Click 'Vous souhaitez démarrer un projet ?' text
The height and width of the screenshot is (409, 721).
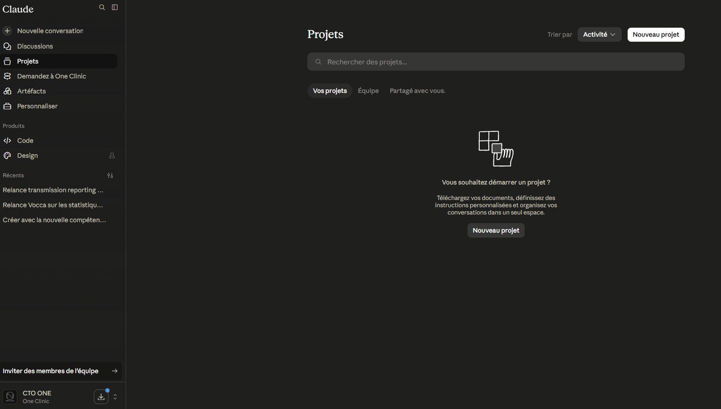pyautogui.click(x=496, y=182)
